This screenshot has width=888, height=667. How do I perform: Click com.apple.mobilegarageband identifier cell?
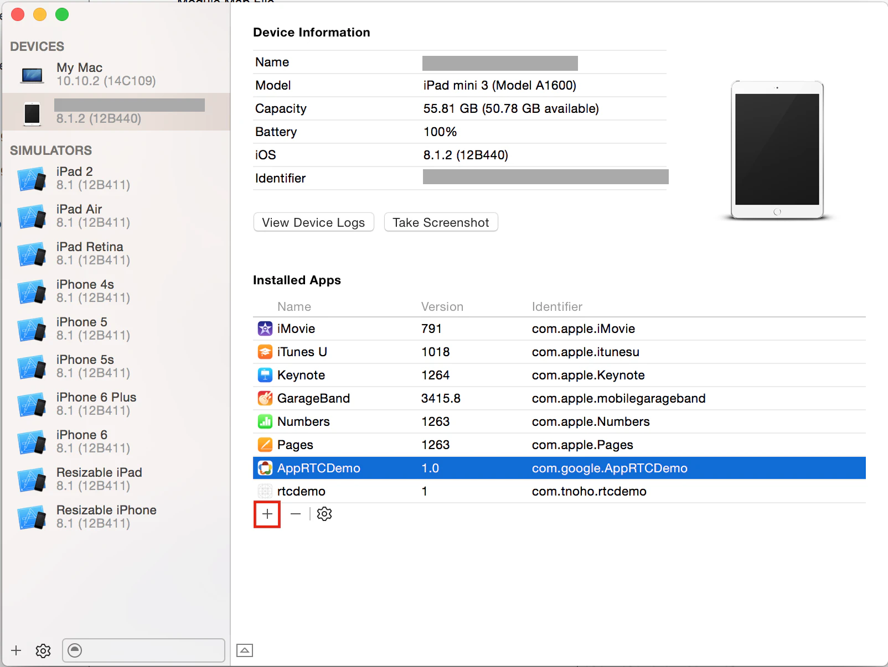(619, 398)
